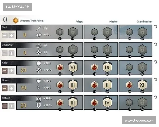Click Radiance locked small slot at 15 points
The height and width of the screenshot is (127, 159).
pos(94,50)
